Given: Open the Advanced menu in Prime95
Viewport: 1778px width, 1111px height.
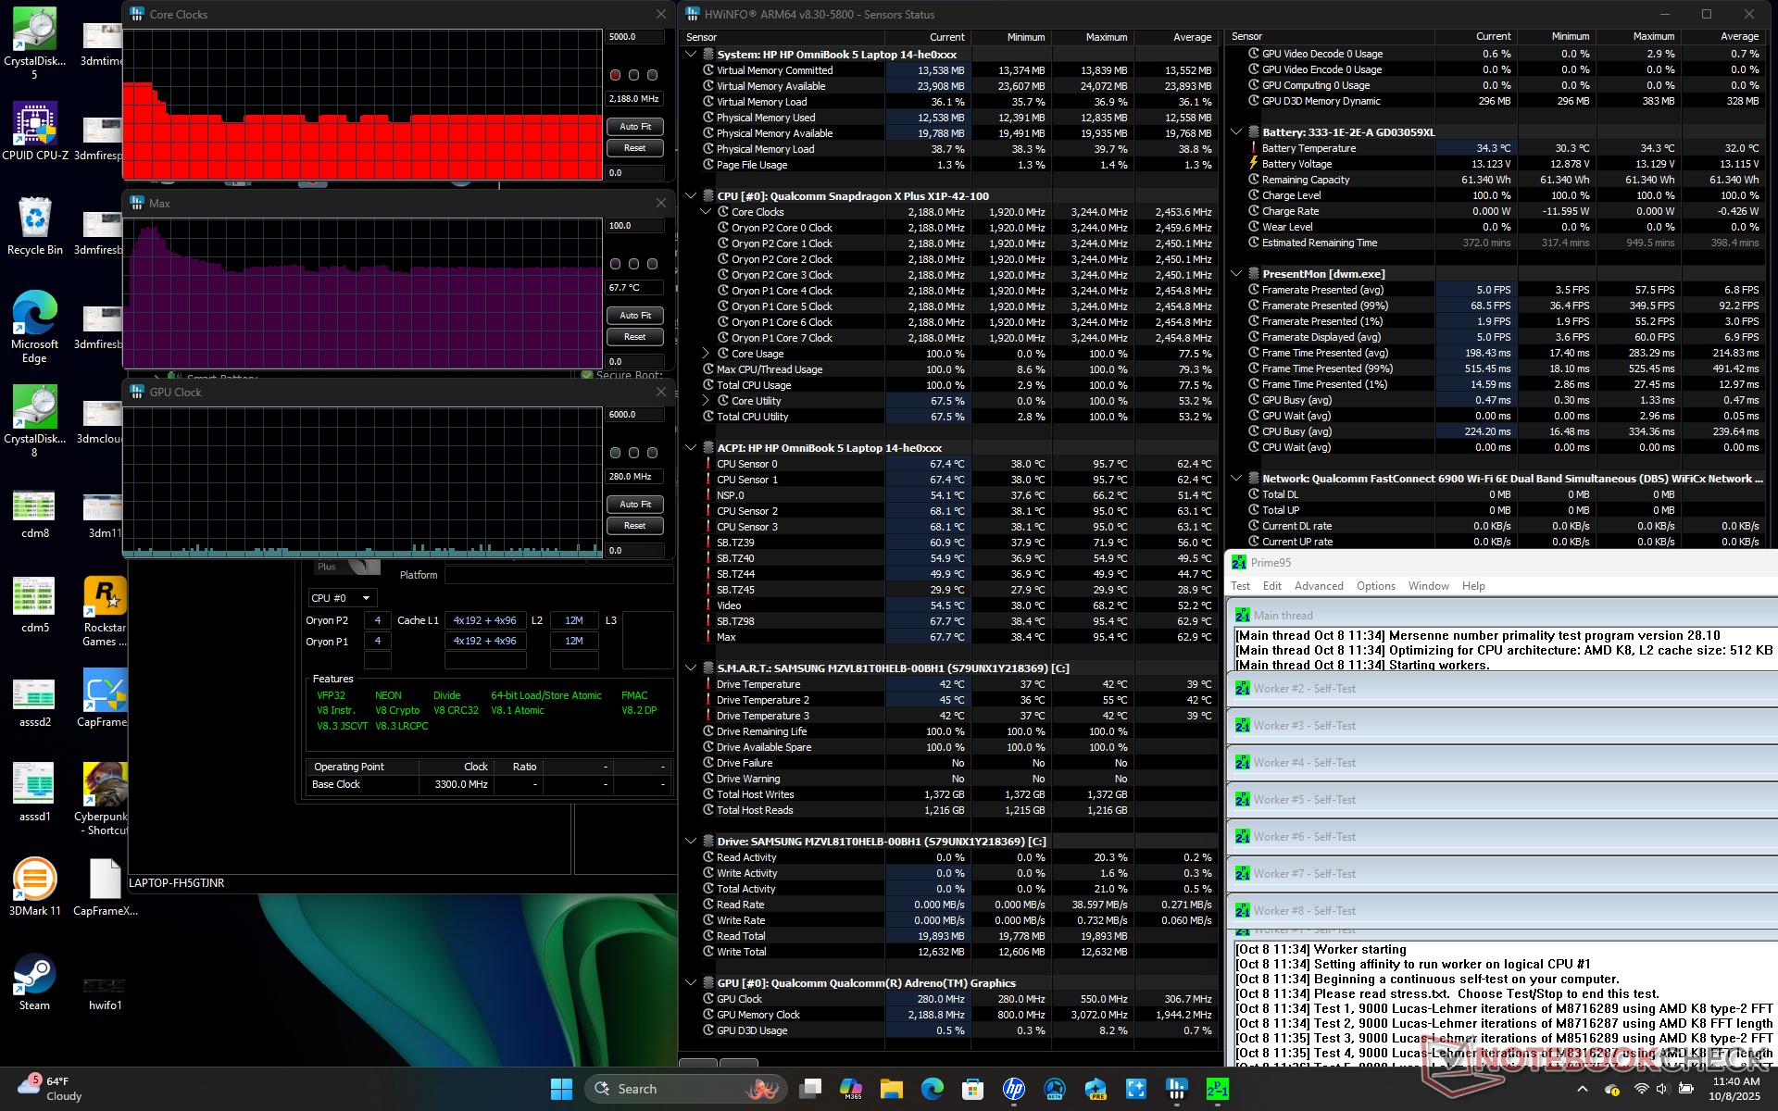Looking at the screenshot, I should tap(1318, 586).
